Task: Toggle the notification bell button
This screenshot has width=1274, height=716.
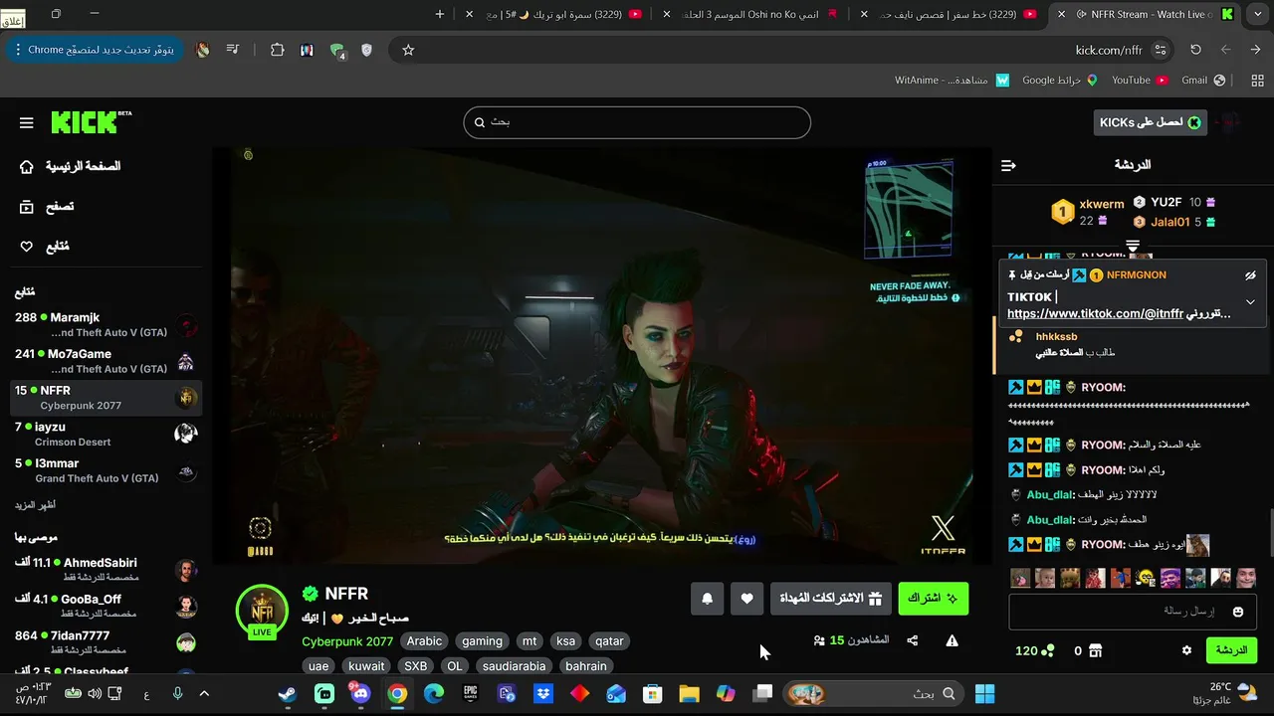Action: coord(708,598)
